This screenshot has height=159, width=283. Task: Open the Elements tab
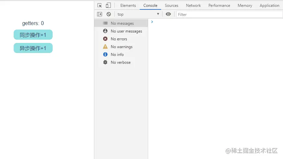[x=128, y=6]
